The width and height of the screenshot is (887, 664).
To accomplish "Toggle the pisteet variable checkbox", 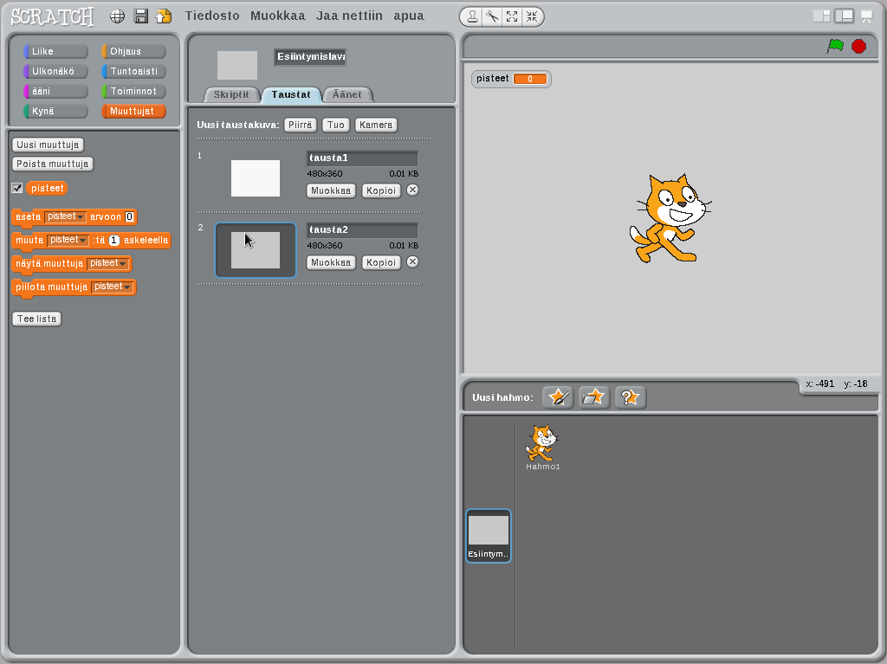I will click(17, 189).
